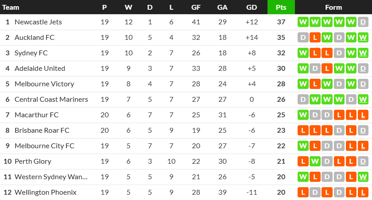Open the Sydney FC team link

click(x=31, y=53)
